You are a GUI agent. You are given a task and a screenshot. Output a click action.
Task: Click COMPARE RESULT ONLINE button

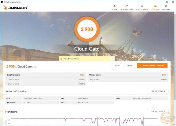click(152, 66)
